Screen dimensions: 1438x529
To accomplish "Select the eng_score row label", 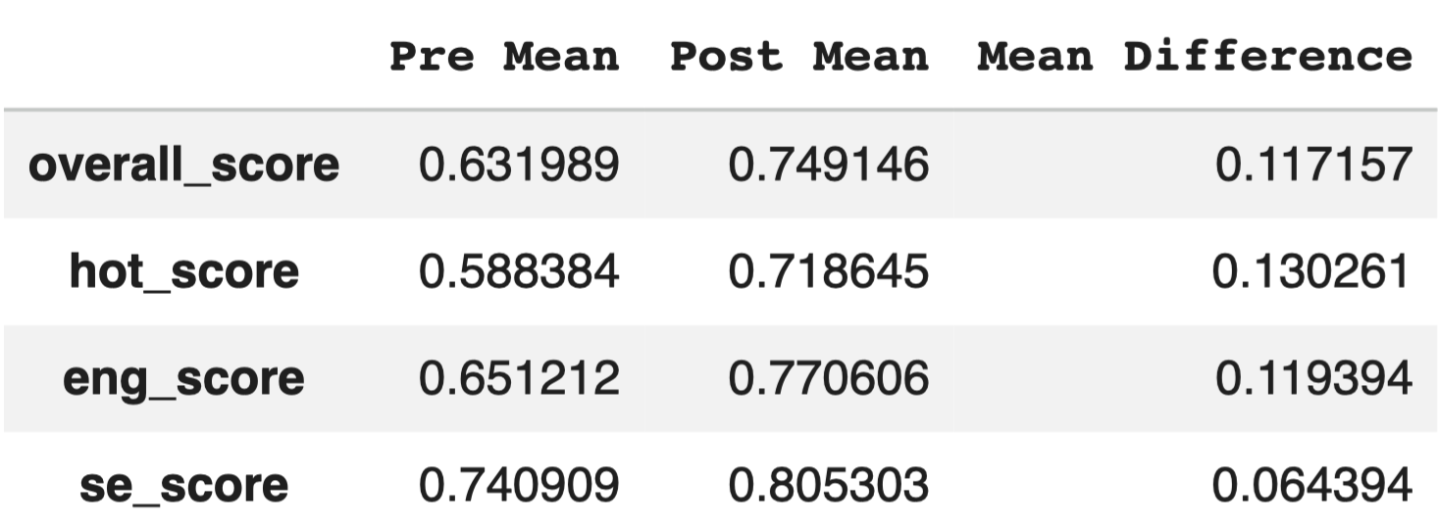I will click(x=183, y=378).
